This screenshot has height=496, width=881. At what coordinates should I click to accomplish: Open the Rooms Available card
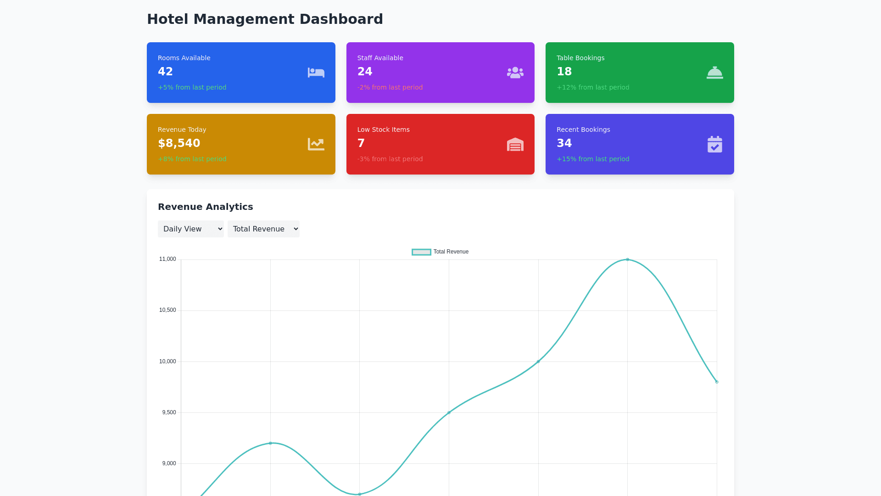click(241, 73)
